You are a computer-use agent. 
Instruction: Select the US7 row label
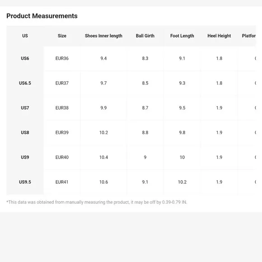click(x=25, y=108)
